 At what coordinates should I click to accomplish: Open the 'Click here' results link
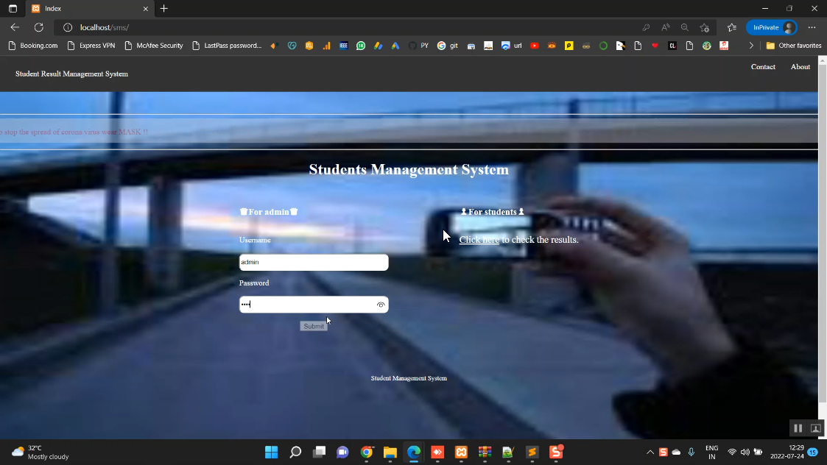coord(479,240)
